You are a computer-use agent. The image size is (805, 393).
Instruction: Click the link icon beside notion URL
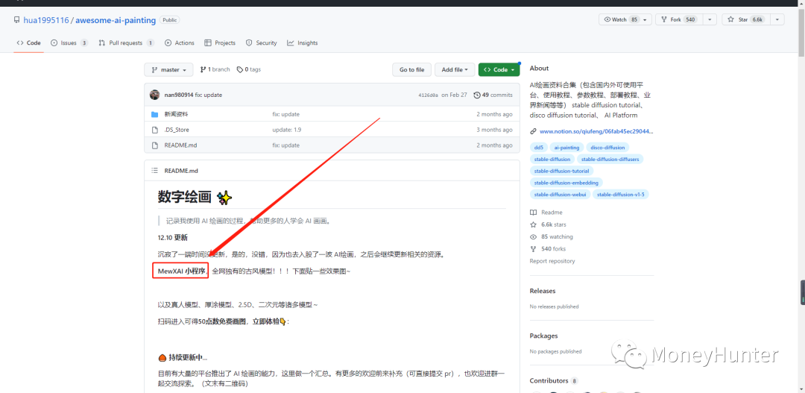click(x=534, y=131)
